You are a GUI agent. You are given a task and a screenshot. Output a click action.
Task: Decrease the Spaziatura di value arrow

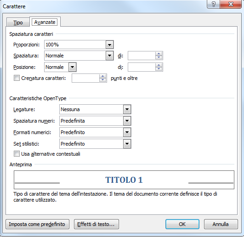tap(159, 57)
